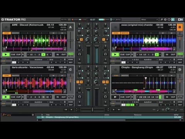
Task: Set loop IN point on deck A
Action: pos(57,54)
